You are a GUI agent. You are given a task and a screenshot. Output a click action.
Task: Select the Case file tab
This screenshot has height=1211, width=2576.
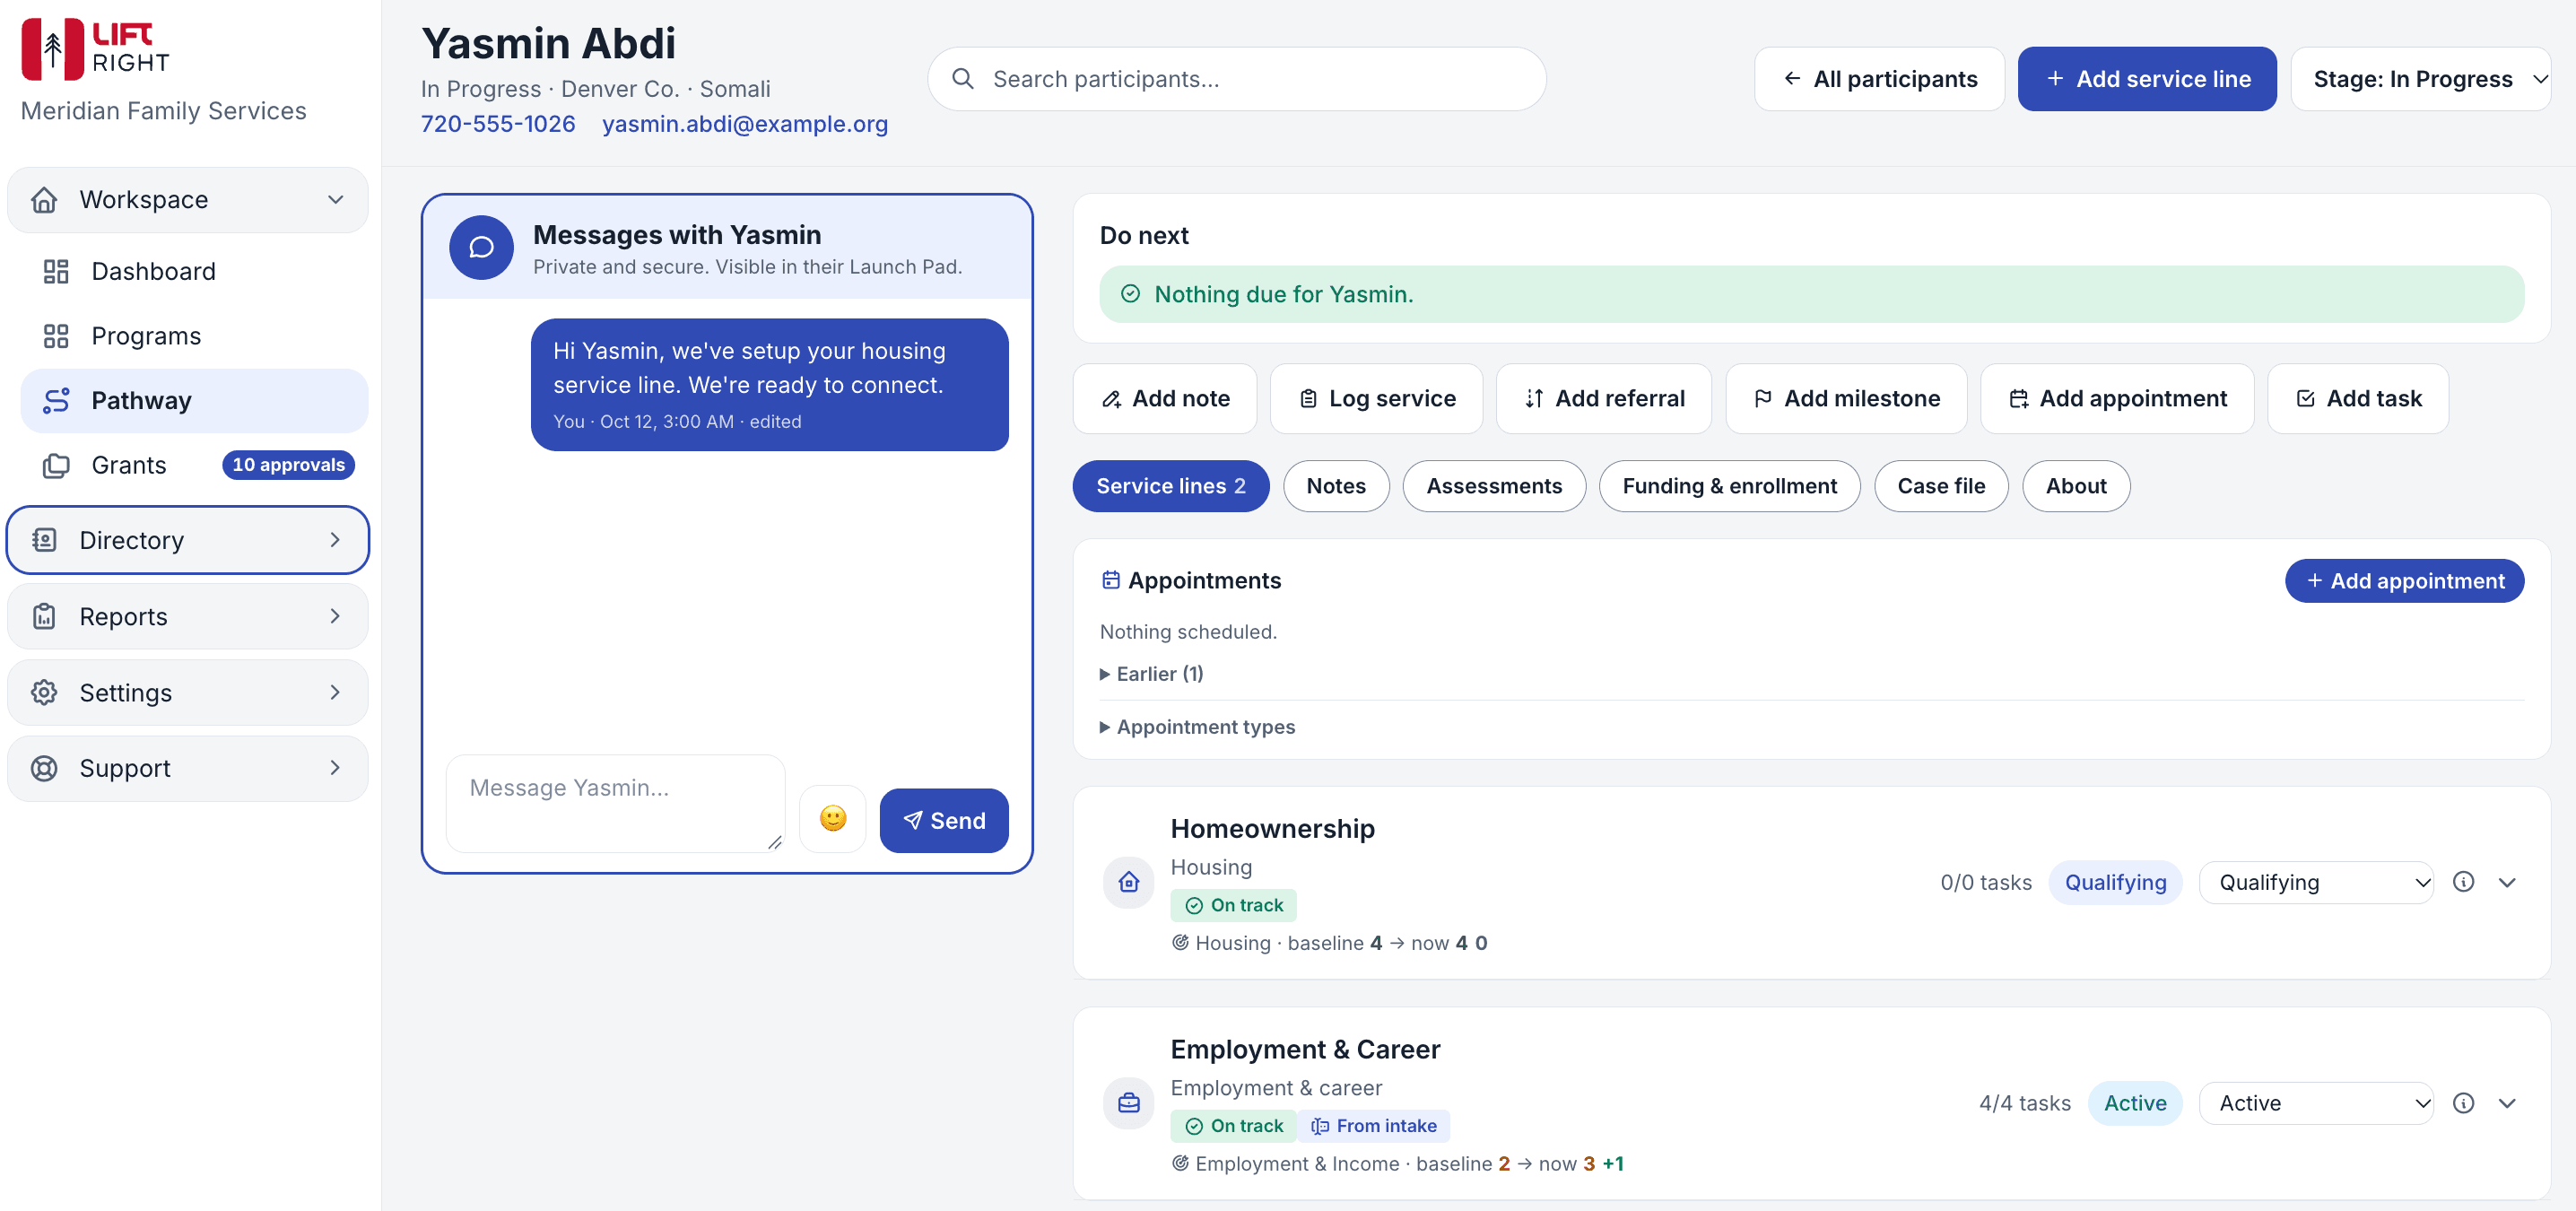[1940, 486]
